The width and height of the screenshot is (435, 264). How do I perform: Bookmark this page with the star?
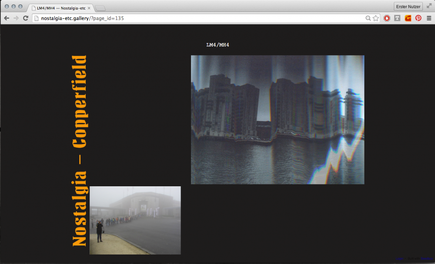point(376,18)
